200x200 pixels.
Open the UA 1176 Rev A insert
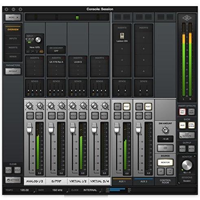56,62
